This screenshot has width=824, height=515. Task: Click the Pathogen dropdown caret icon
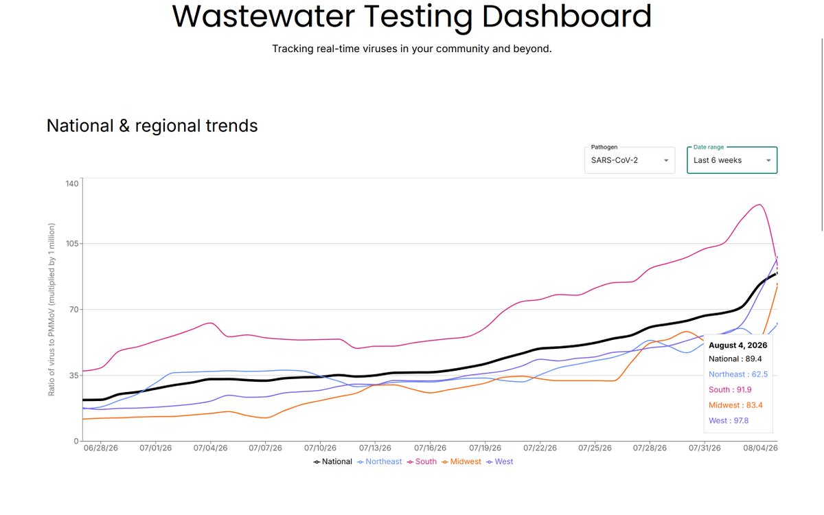665,161
